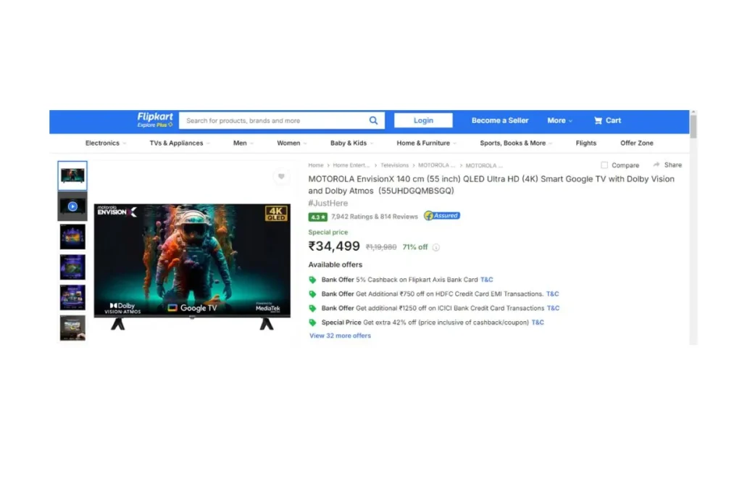This screenshot has width=742, height=495.
Task: Select the fourth product thumbnail
Action: [72, 267]
